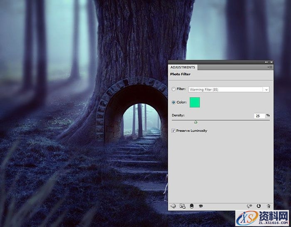
Task: Reset the adjustment to defaults icon
Action: (x=259, y=206)
